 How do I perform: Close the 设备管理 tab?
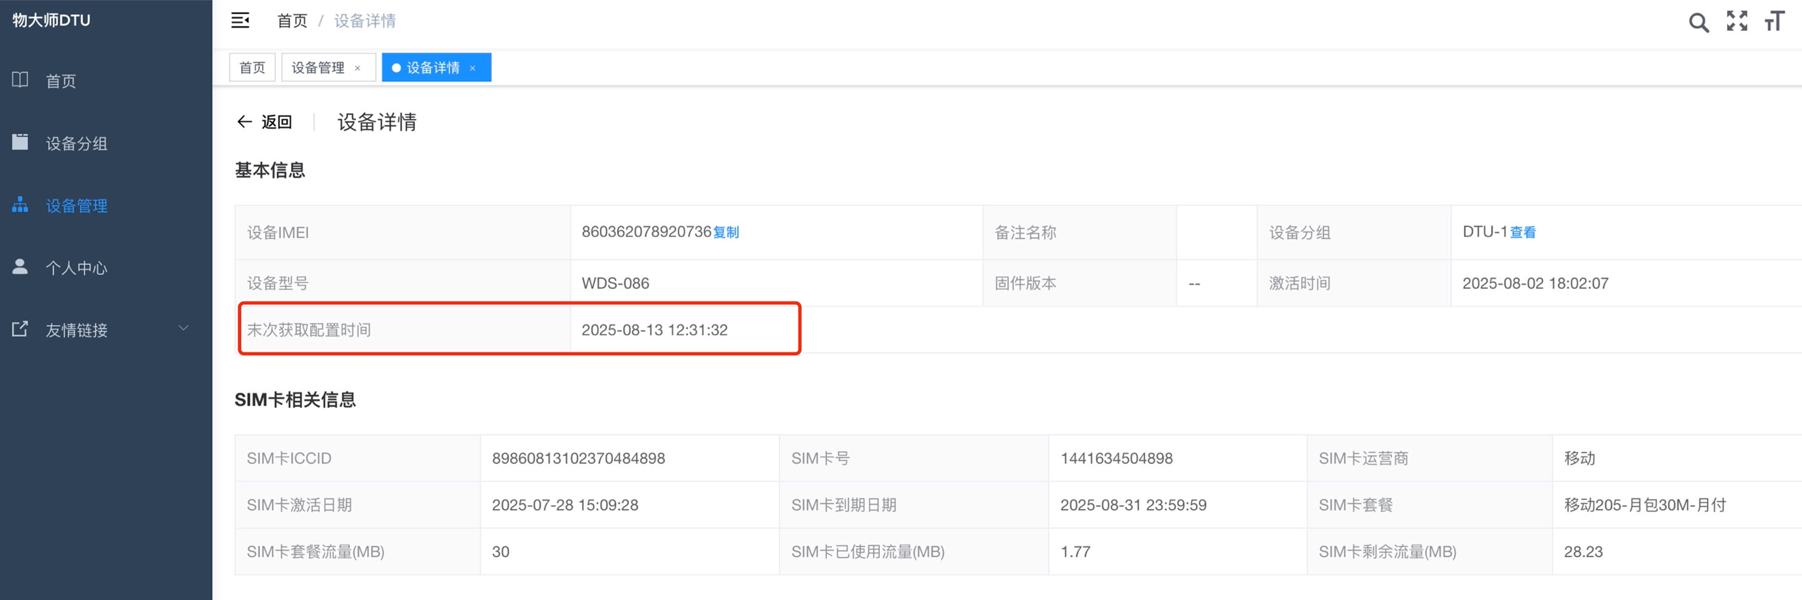click(x=357, y=68)
